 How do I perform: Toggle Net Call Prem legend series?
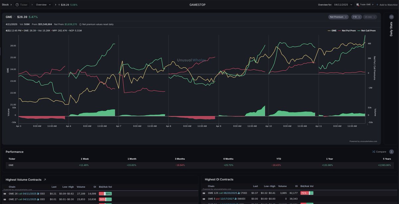(366, 31)
